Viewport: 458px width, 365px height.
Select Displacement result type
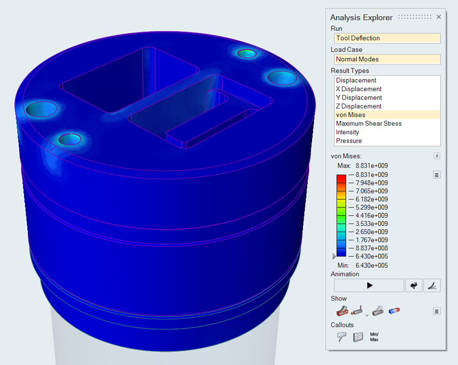[x=356, y=80]
